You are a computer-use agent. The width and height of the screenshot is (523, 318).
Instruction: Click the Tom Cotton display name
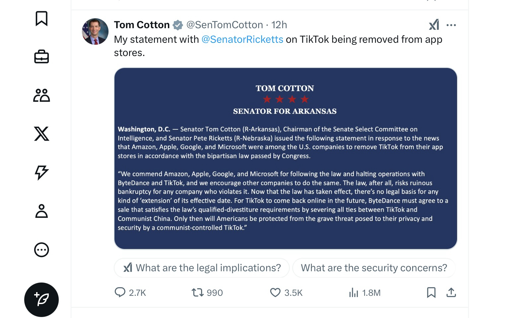point(142,25)
